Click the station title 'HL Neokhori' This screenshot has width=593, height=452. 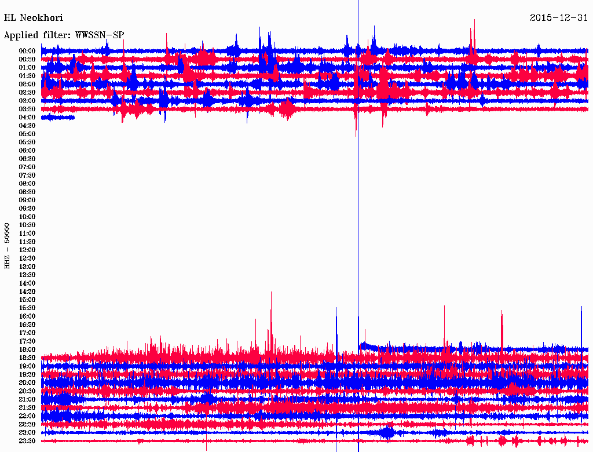[33, 18]
